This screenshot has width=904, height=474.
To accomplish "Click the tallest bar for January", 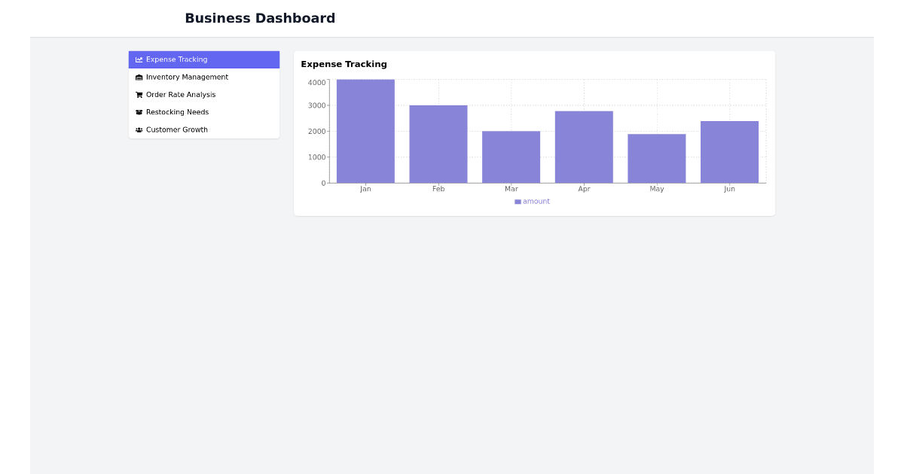I will click(365, 128).
